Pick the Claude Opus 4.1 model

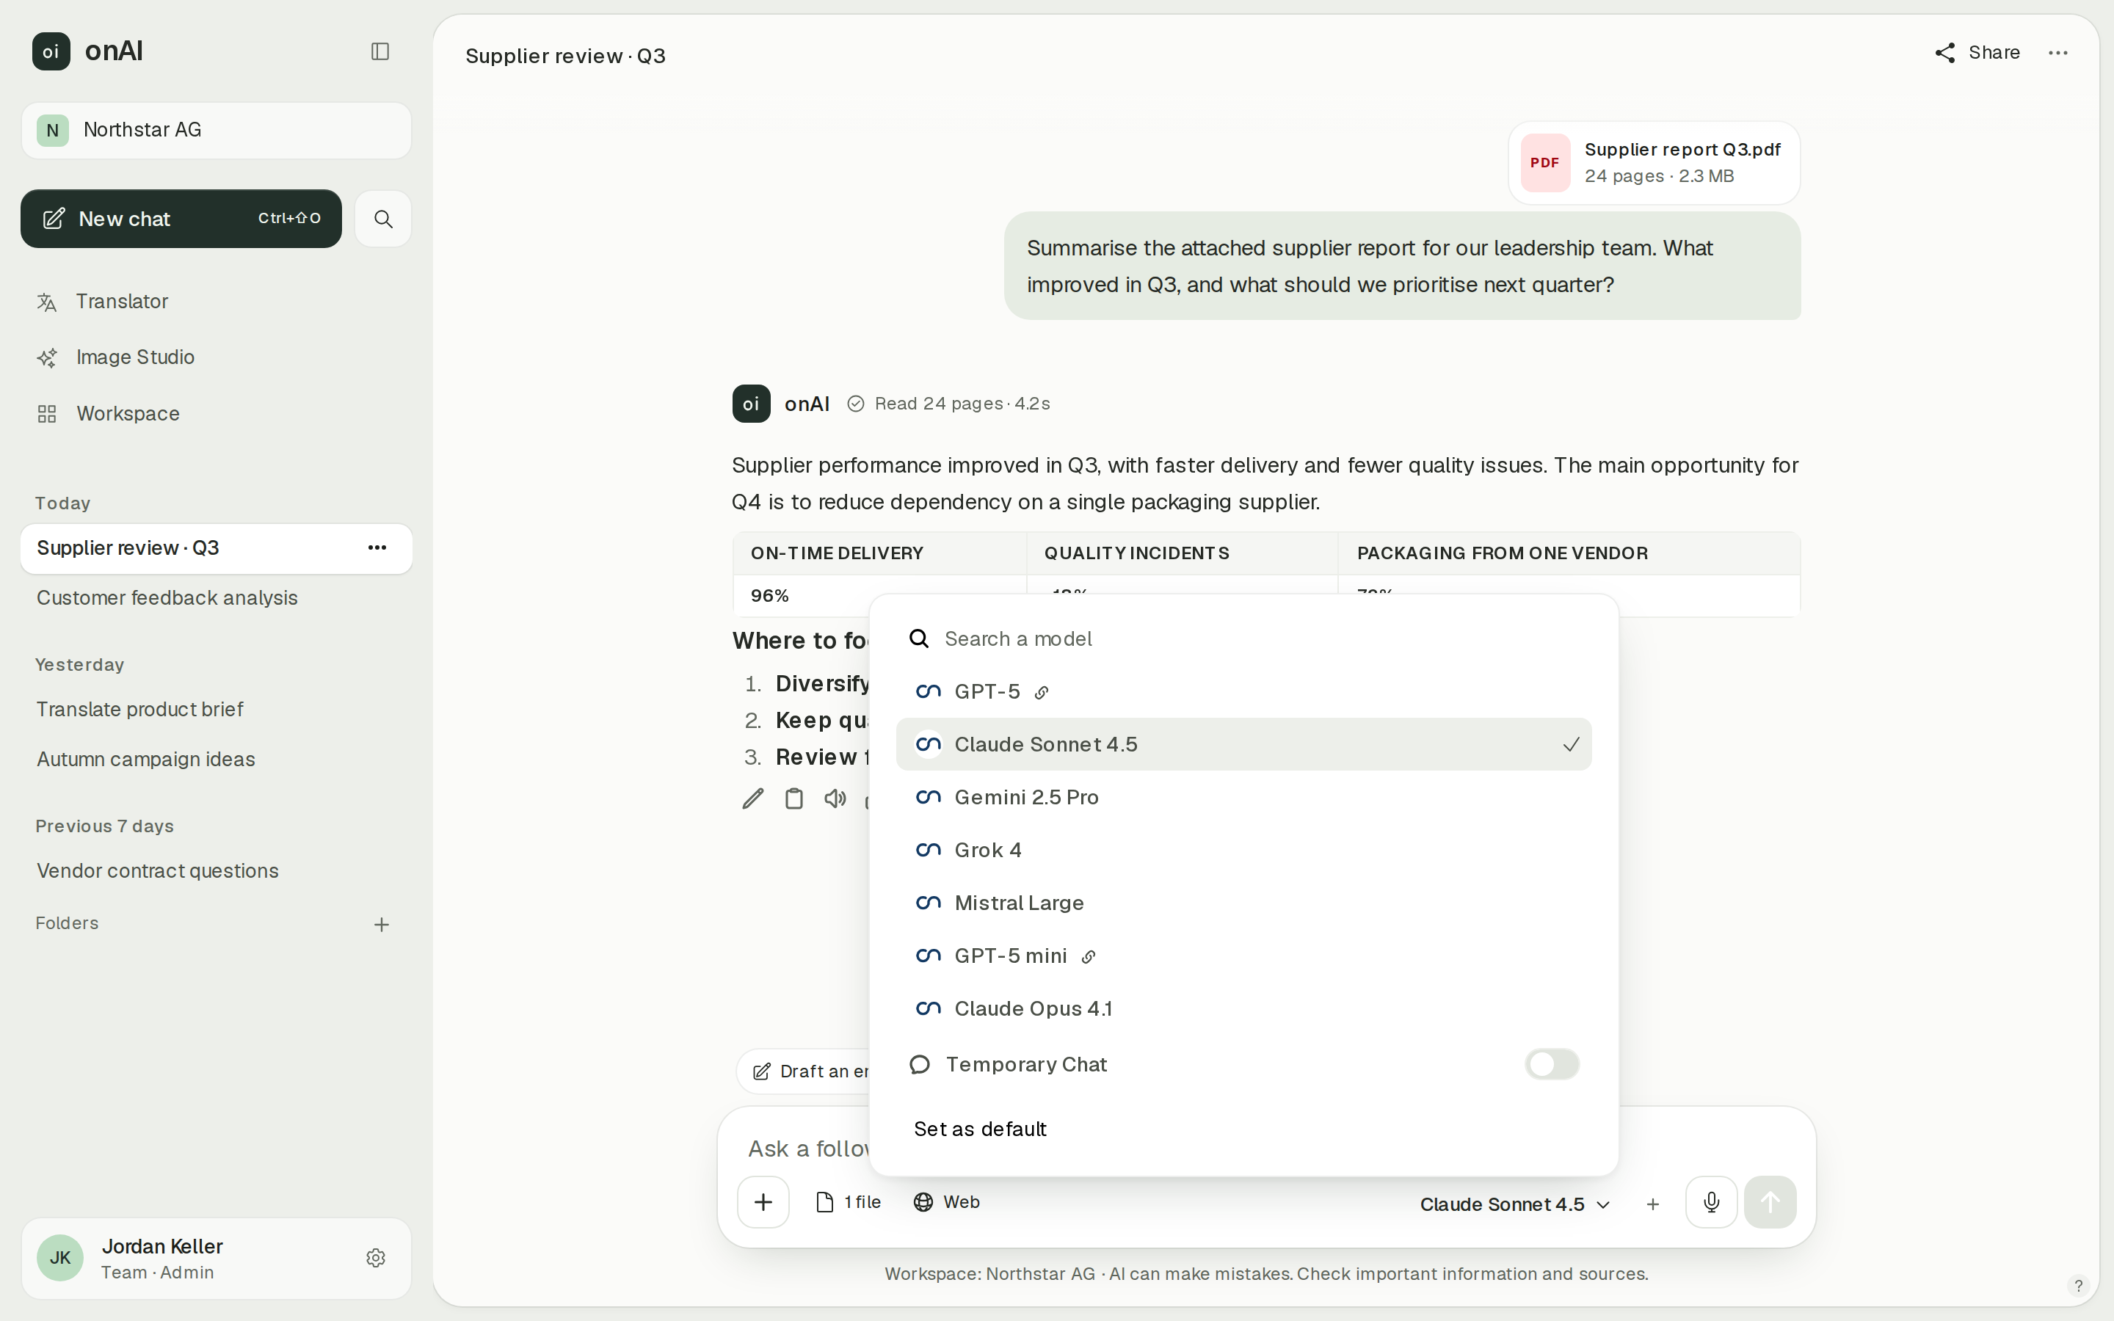pyautogui.click(x=1244, y=1009)
